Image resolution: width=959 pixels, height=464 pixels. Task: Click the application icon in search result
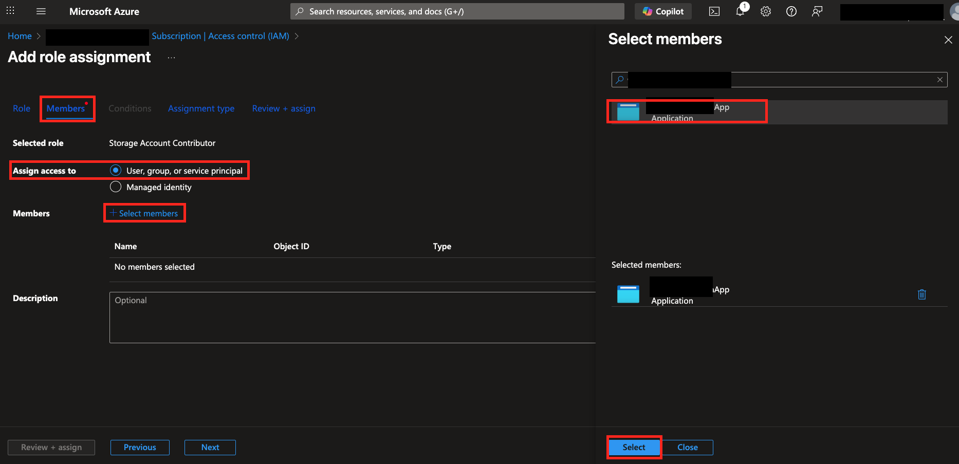tap(628, 112)
